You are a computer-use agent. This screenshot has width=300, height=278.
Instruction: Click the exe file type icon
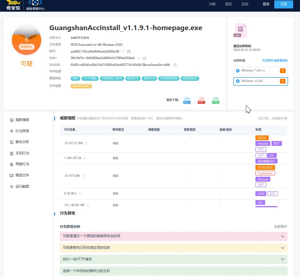coord(240,31)
